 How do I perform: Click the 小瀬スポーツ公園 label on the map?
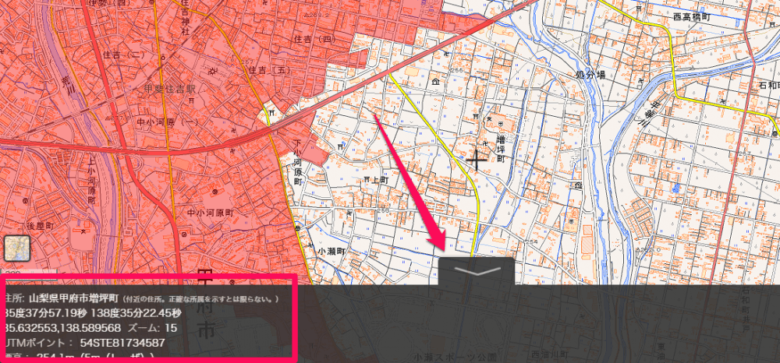click(x=456, y=357)
